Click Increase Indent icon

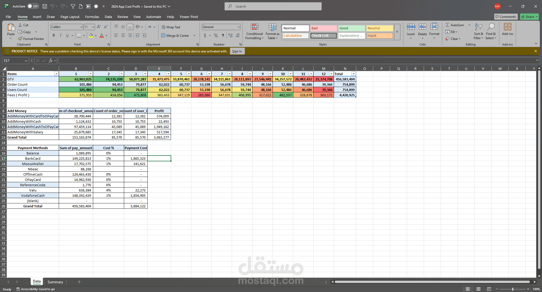(144, 35)
